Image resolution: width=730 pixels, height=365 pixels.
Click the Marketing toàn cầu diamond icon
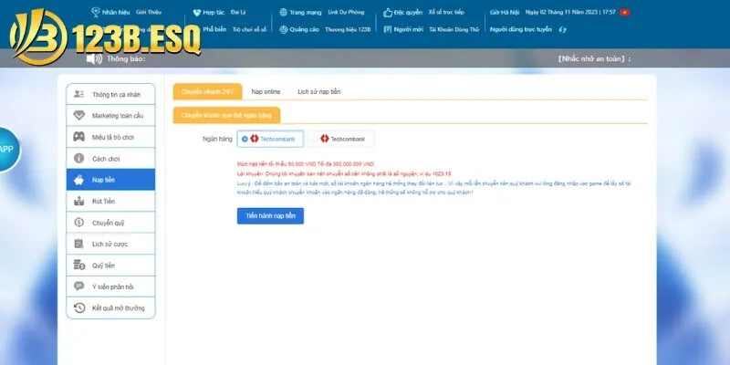coord(79,115)
